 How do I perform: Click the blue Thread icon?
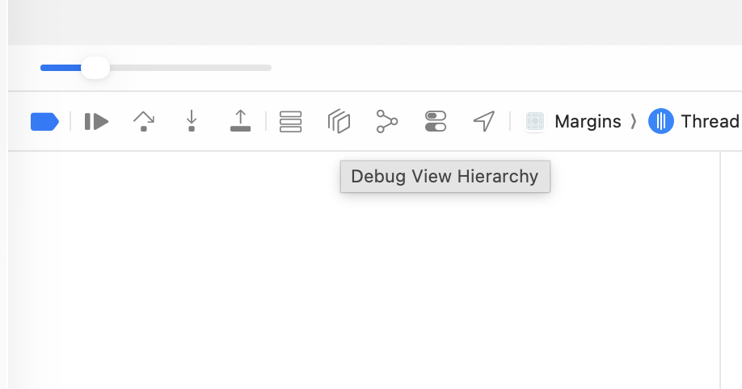661,122
